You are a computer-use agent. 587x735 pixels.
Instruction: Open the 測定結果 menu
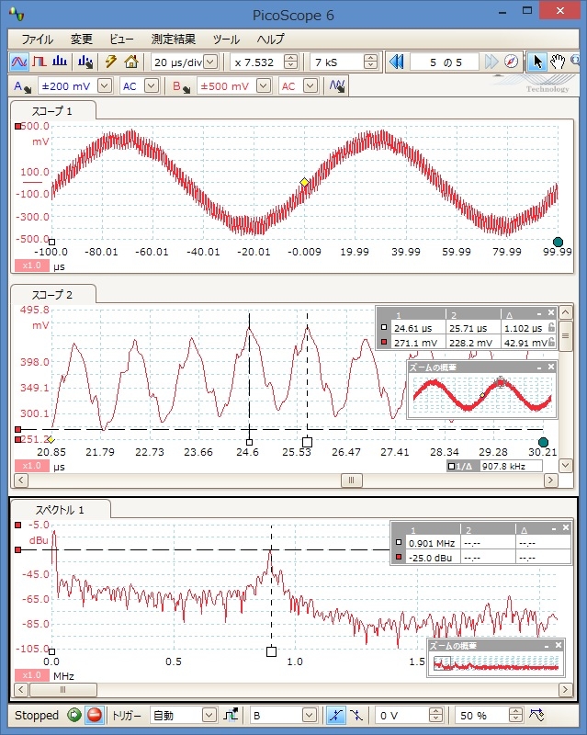click(x=174, y=39)
